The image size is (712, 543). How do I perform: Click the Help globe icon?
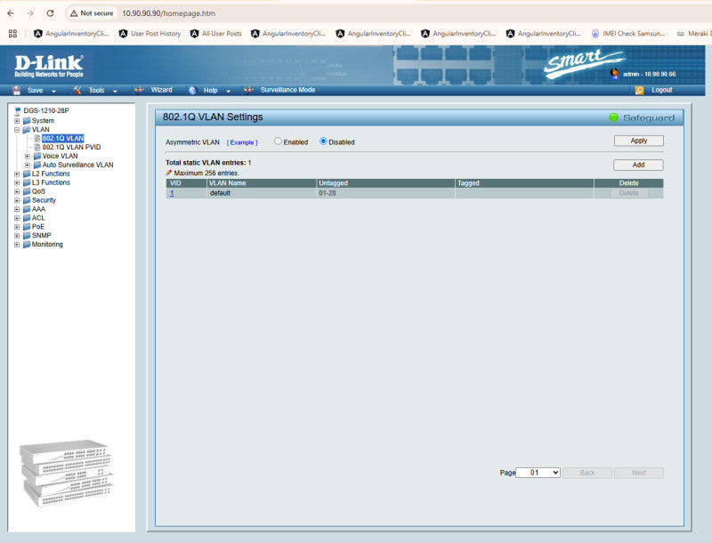[192, 90]
